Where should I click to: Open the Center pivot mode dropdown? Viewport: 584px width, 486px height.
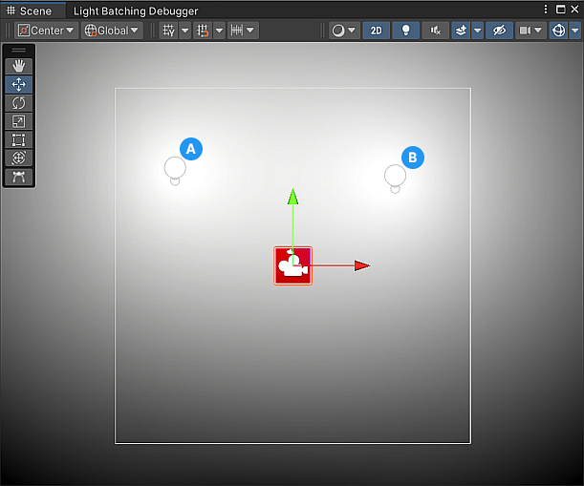tap(46, 31)
